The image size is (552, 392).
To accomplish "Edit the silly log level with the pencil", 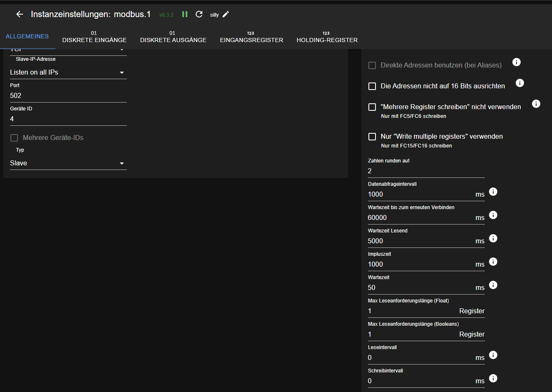I will 226,14.
